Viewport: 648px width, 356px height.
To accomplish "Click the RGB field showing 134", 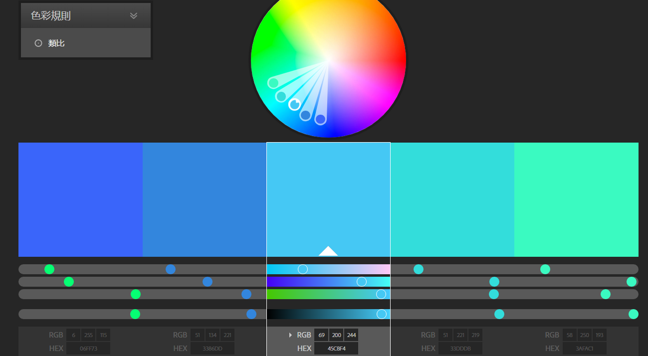I will click(212, 335).
